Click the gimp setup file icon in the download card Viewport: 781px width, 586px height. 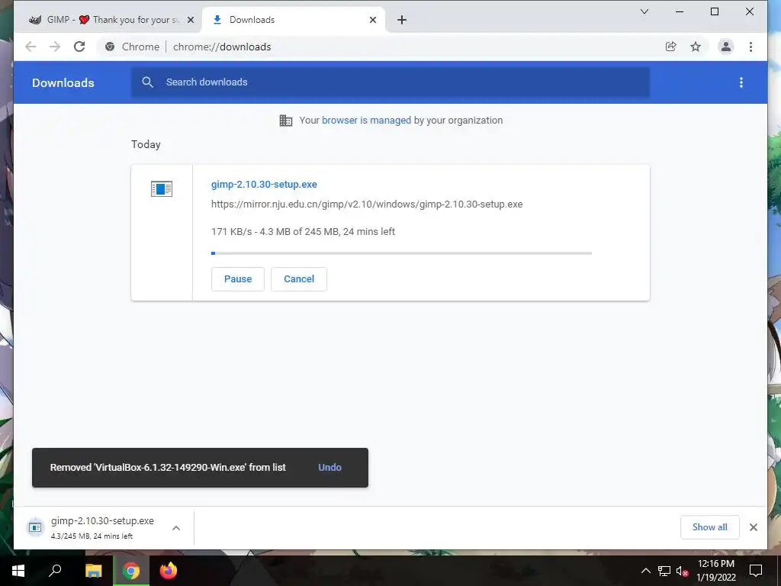pyautogui.click(x=162, y=189)
